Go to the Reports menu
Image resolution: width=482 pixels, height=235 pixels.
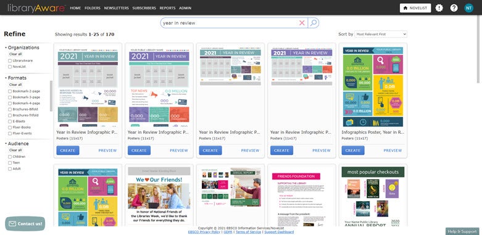coord(167,8)
